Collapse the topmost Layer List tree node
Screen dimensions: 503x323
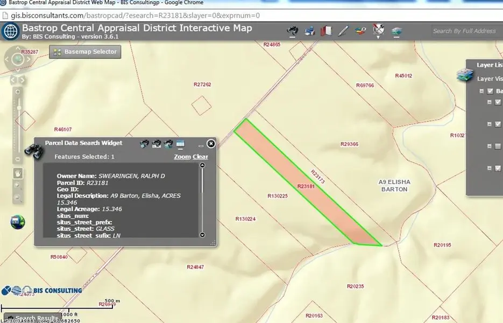pyautogui.click(x=481, y=91)
